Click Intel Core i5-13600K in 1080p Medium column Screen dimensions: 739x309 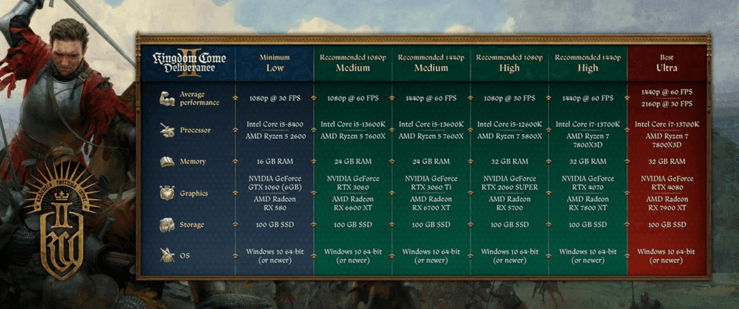pos(353,124)
